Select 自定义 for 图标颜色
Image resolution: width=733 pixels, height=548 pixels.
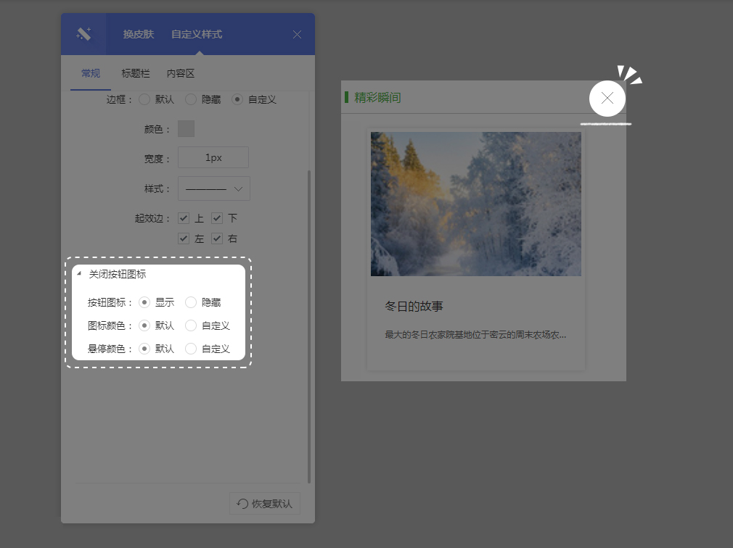191,325
